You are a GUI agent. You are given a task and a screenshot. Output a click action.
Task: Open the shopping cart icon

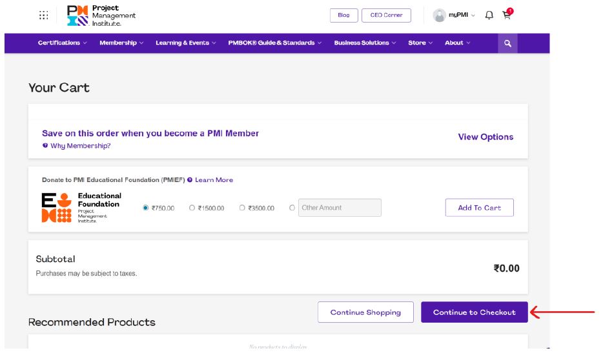[x=507, y=15]
